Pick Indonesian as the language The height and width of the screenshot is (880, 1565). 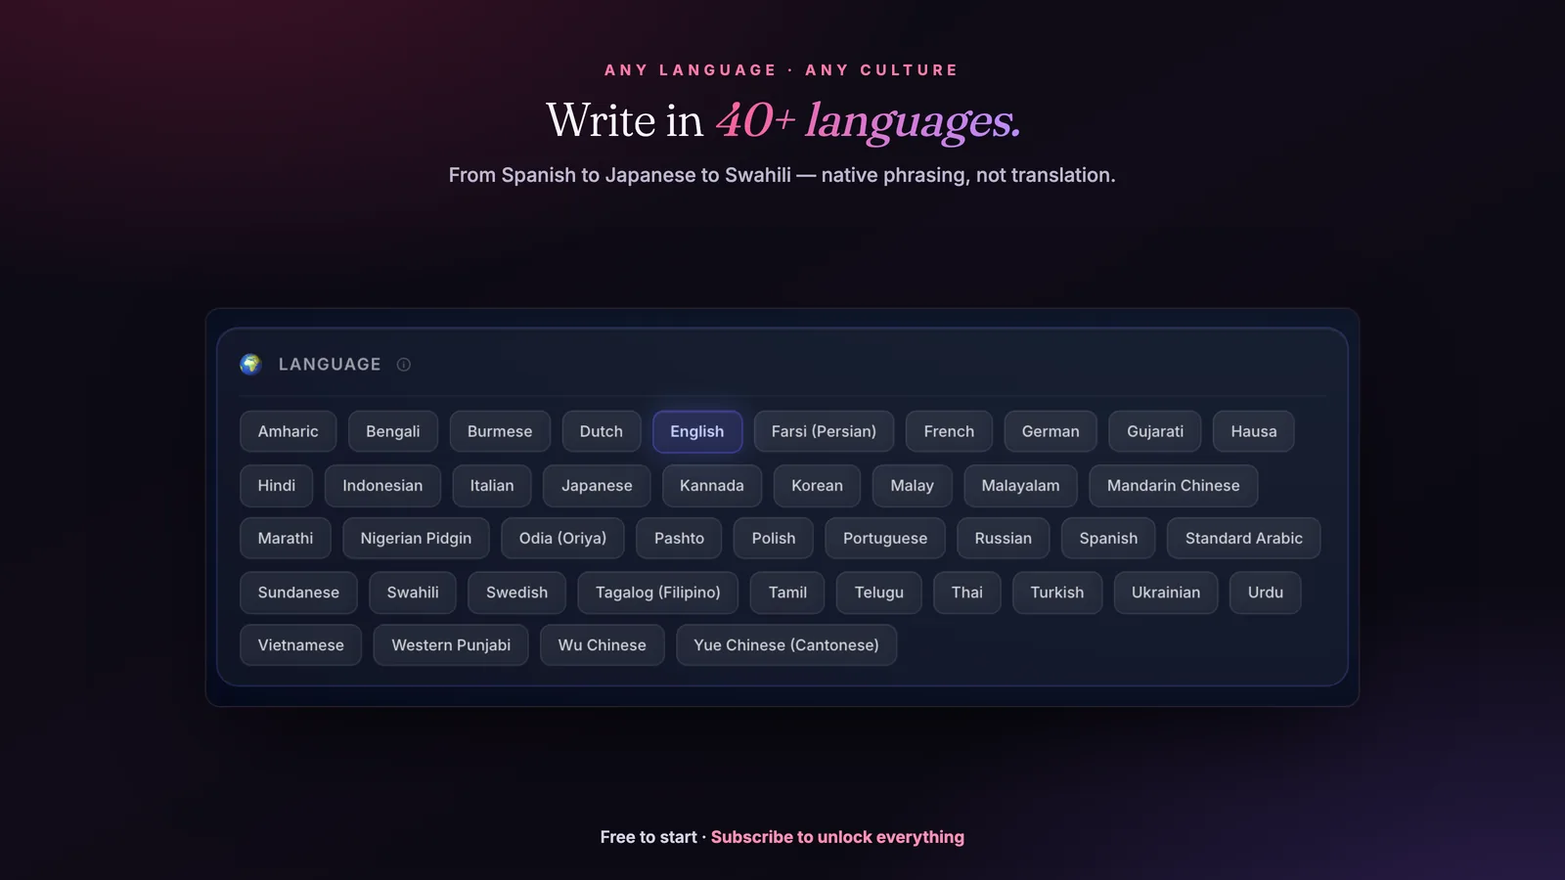pos(382,485)
